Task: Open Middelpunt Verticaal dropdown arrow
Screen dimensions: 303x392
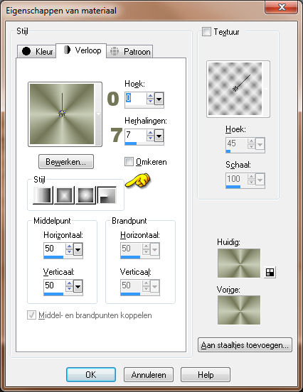Action: tap(78, 286)
